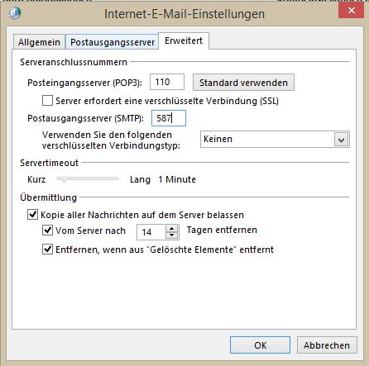Click the server timeout slider thumb

(x=64, y=179)
